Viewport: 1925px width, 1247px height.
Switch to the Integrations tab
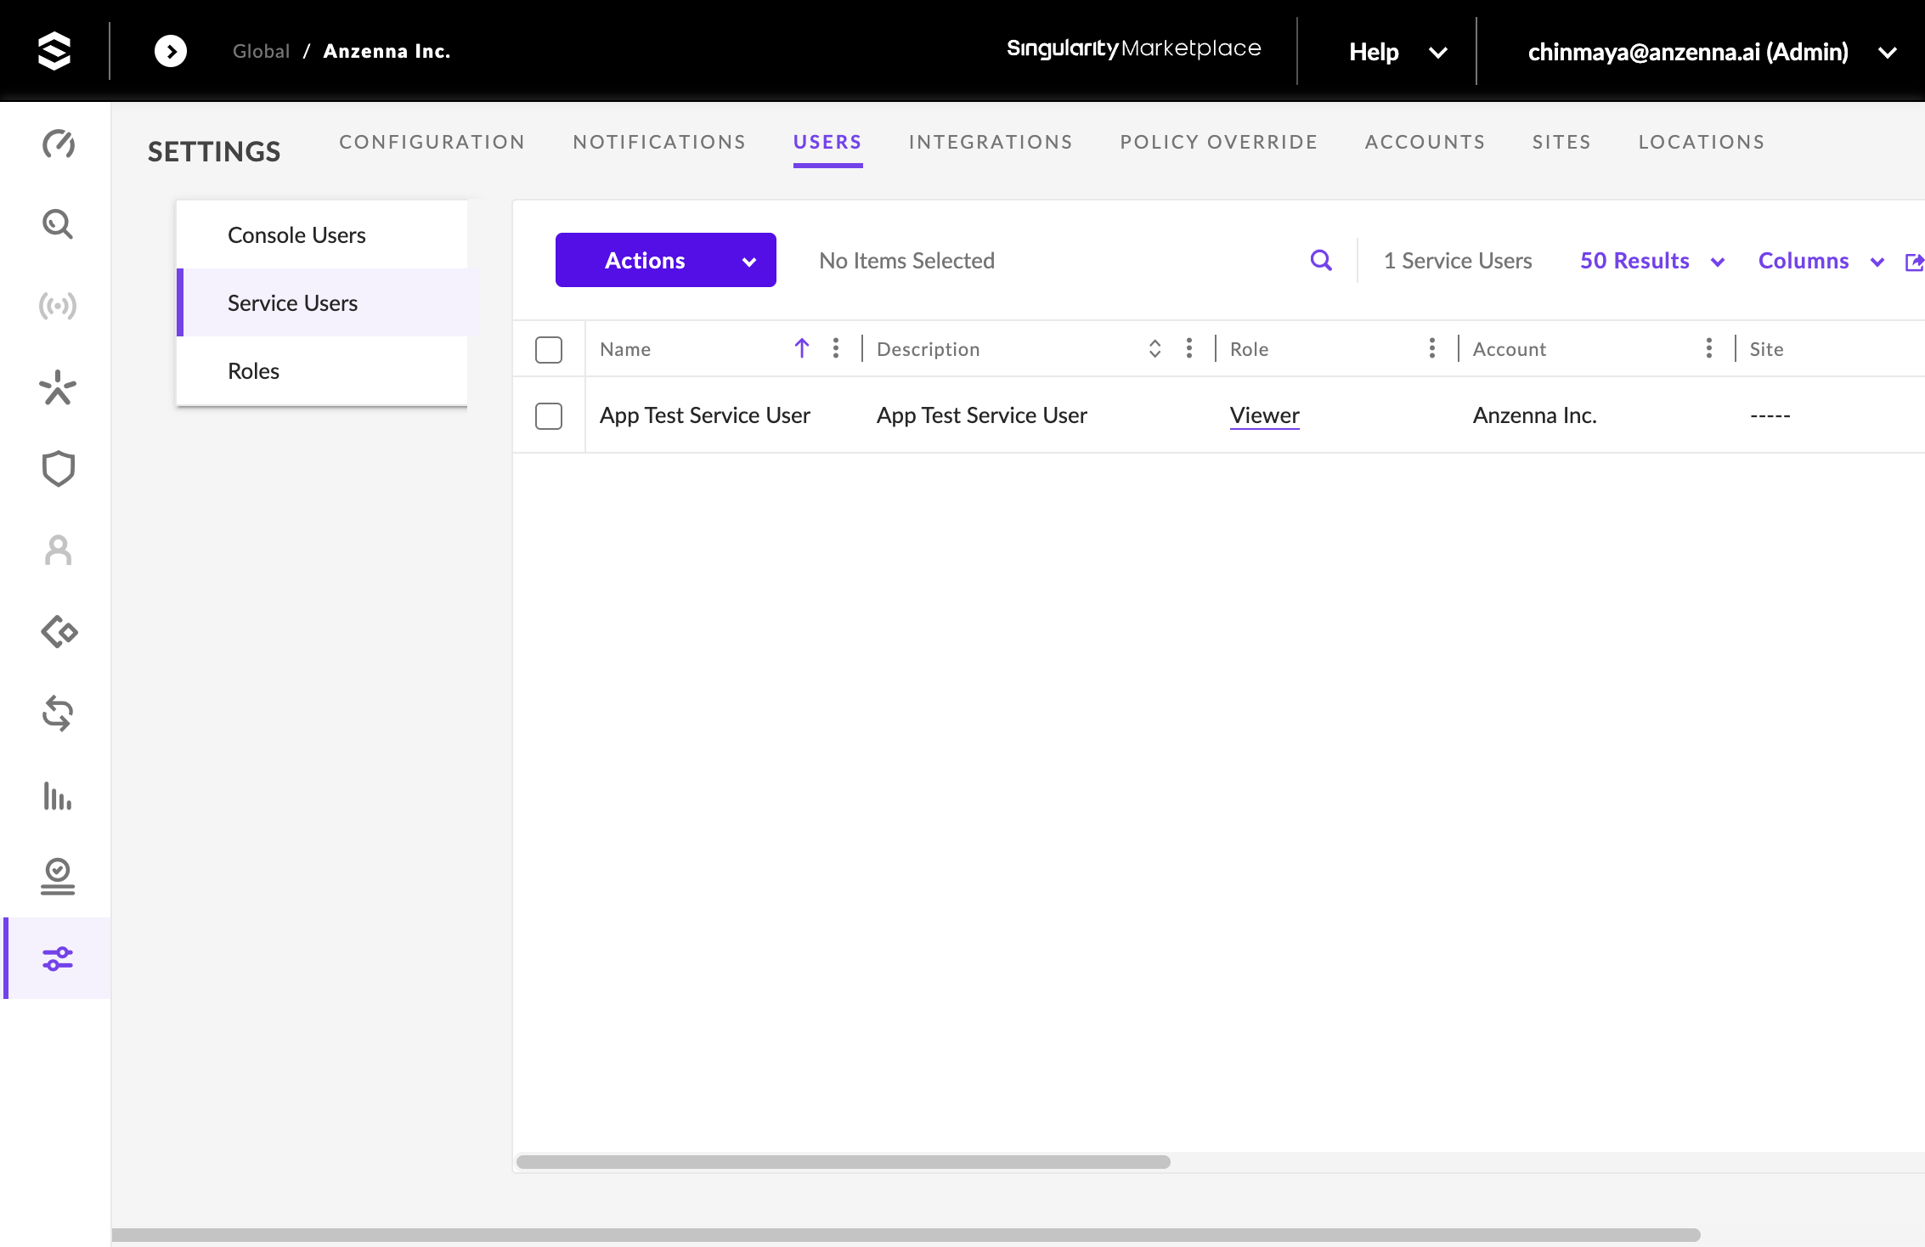(991, 142)
